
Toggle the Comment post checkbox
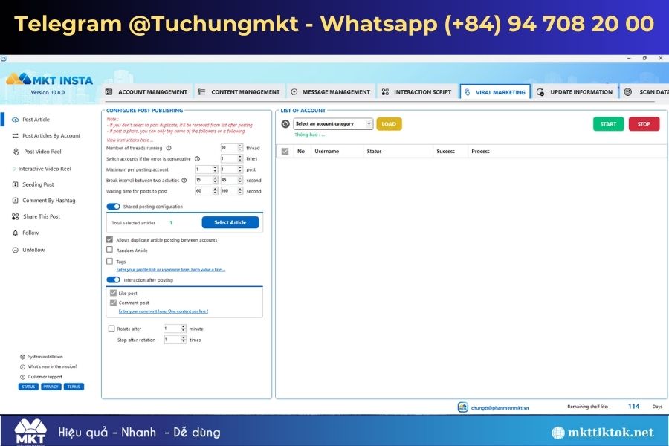pos(113,303)
